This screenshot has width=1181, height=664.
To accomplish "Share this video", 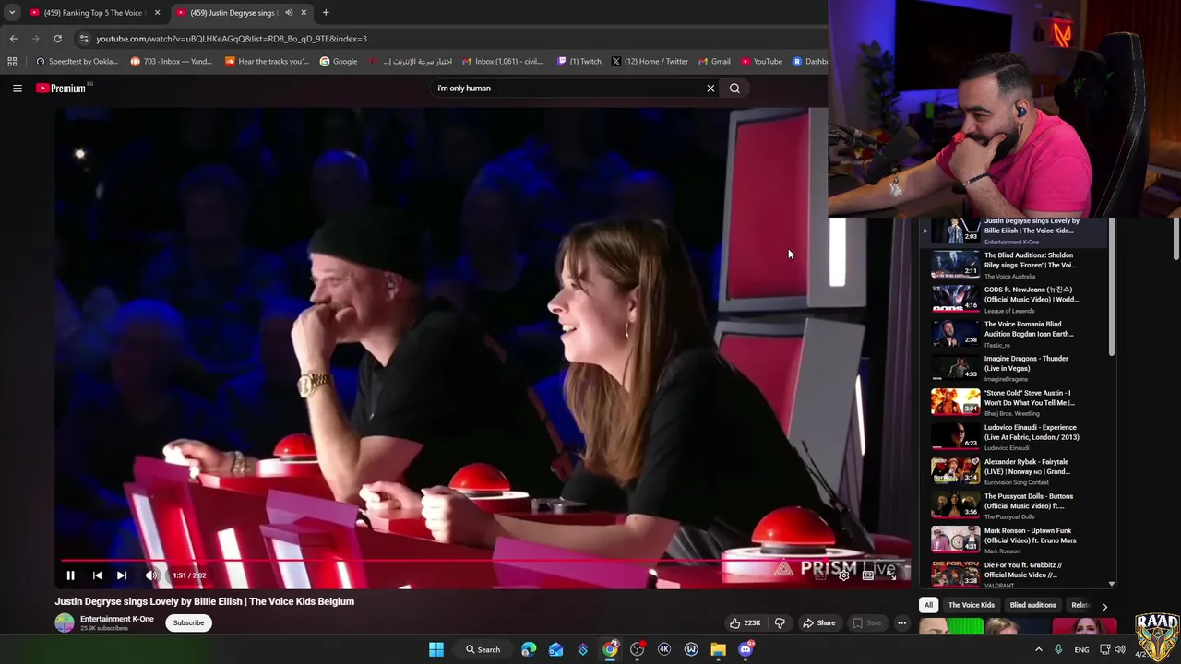I will 818,623.
